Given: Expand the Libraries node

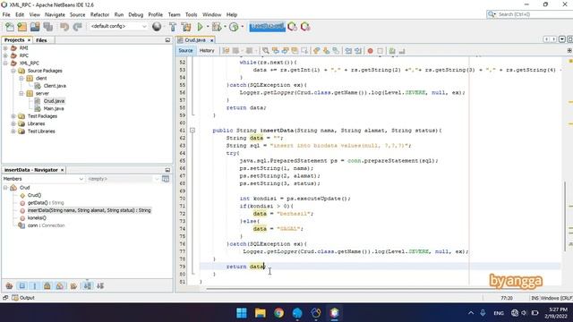Looking at the screenshot, I should click(x=13, y=123).
